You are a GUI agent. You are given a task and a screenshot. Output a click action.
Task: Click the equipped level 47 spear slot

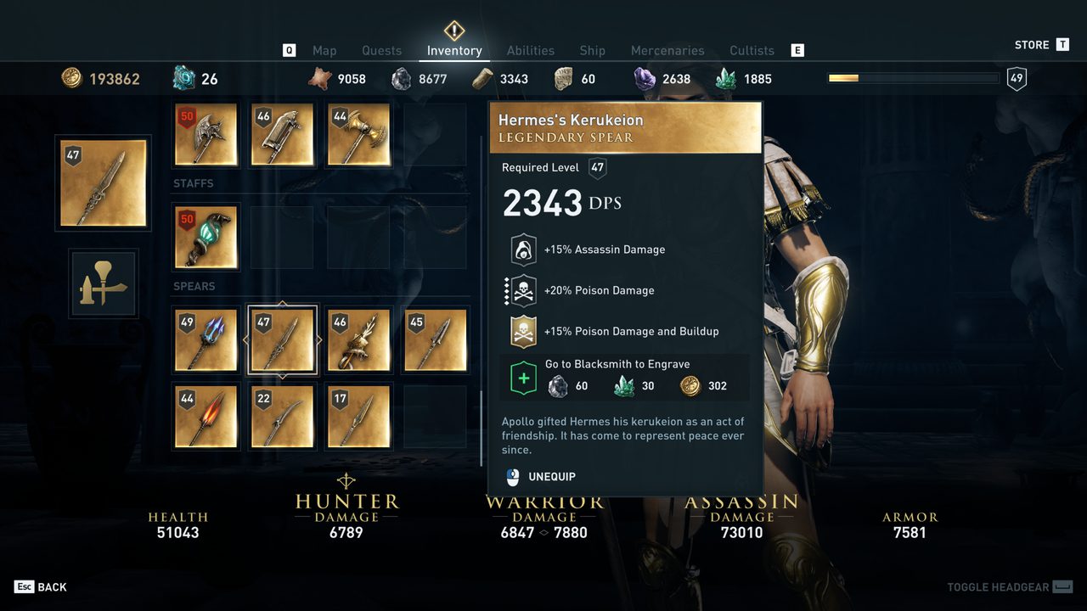(x=104, y=182)
